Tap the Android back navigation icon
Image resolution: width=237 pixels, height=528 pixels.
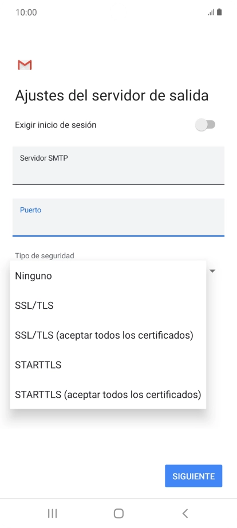point(185,513)
